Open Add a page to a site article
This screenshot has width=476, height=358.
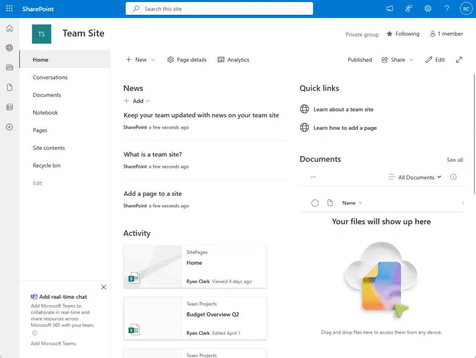point(152,193)
